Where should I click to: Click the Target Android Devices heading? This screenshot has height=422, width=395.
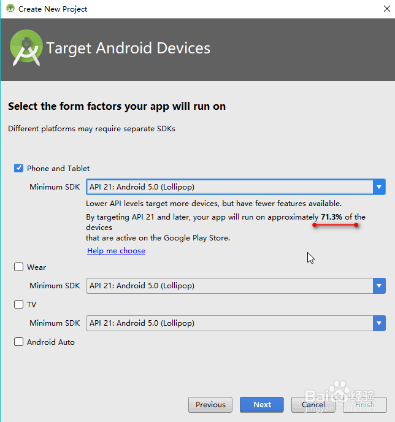point(128,48)
